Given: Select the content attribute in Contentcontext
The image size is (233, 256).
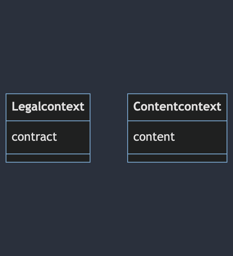Looking at the screenshot, I should 154,137.
